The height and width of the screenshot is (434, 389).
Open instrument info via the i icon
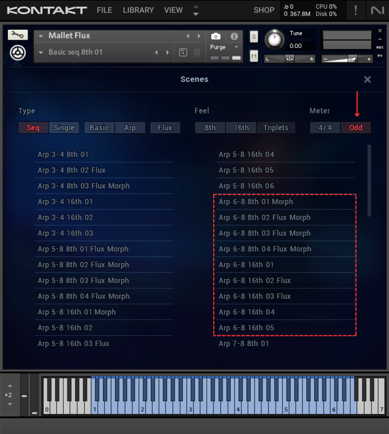(234, 36)
